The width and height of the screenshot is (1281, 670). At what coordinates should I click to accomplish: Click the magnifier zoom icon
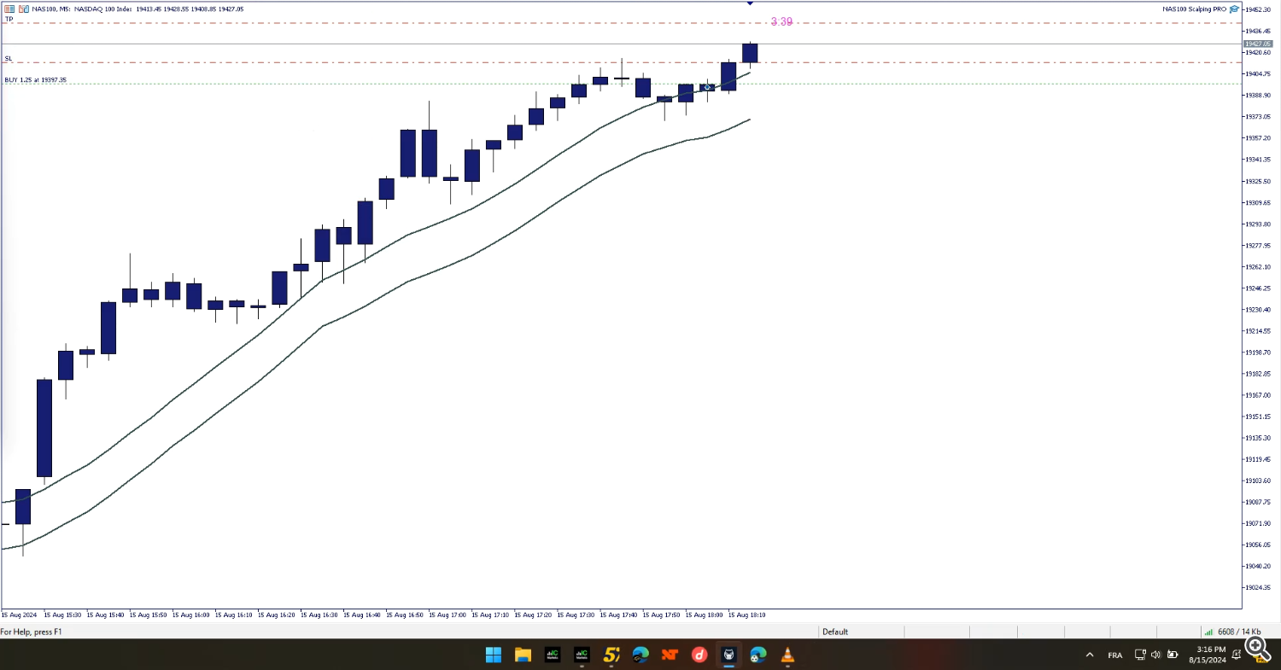(1256, 647)
